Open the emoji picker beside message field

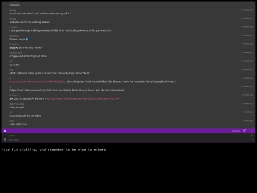tap(5, 140)
